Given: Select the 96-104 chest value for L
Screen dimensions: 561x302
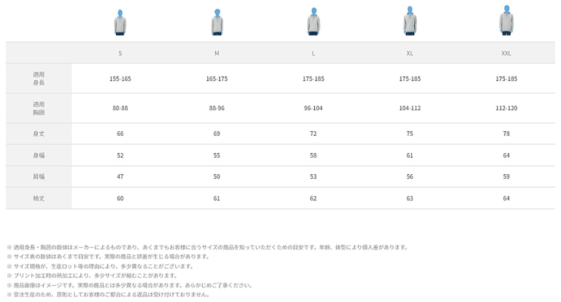Looking at the screenshot, I should [x=313, y=108].
